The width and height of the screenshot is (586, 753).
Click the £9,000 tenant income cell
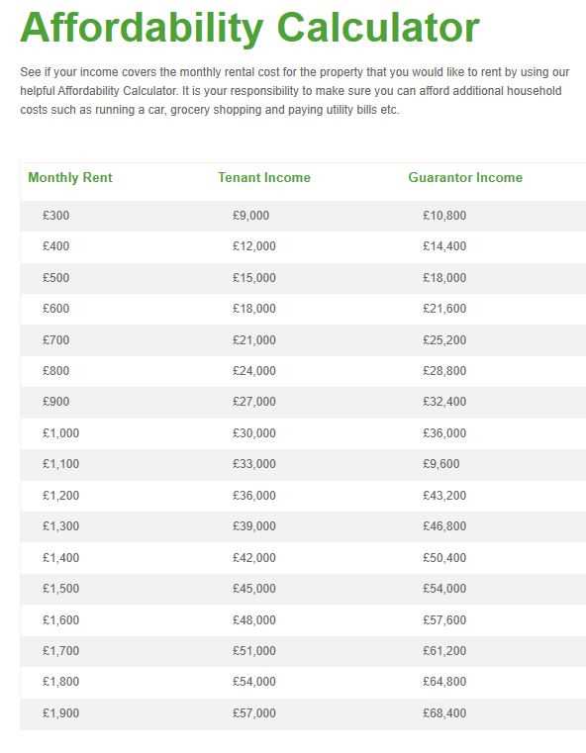[250, 216]
